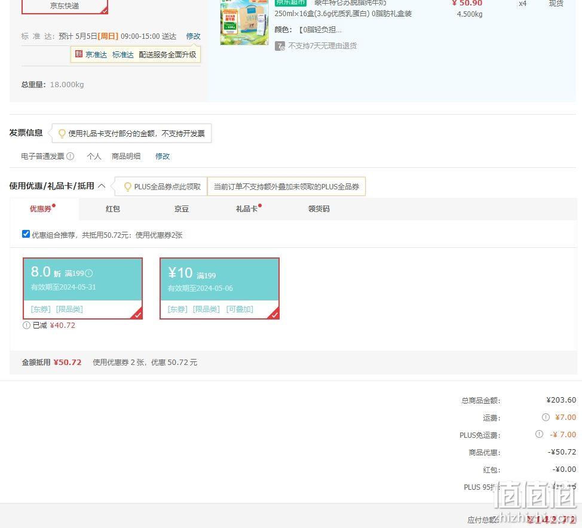
Task: Click the info icon beside 已减 ¥40.72
Action: [26, 326]
